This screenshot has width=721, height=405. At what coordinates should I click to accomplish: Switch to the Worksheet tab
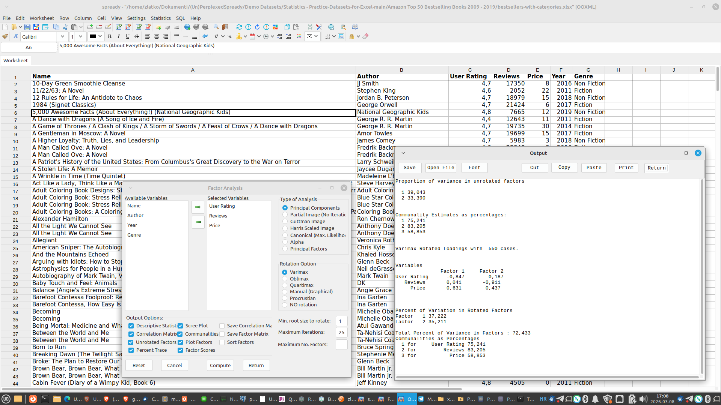coord(15,60)
